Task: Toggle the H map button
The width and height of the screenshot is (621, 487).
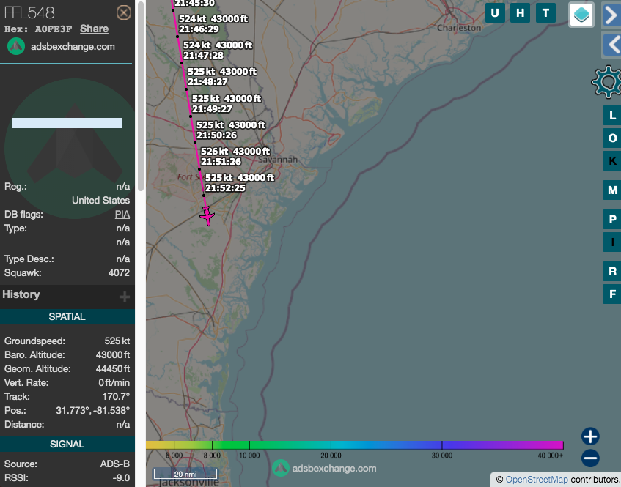Action: (521, 12)
